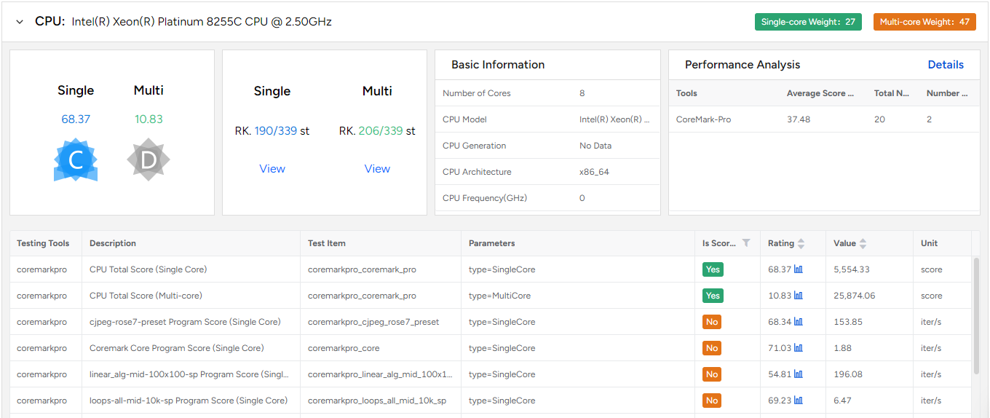Click the blue C grade badge
Viewport: 990px width, 418px height.
click(x=76, y=159)
